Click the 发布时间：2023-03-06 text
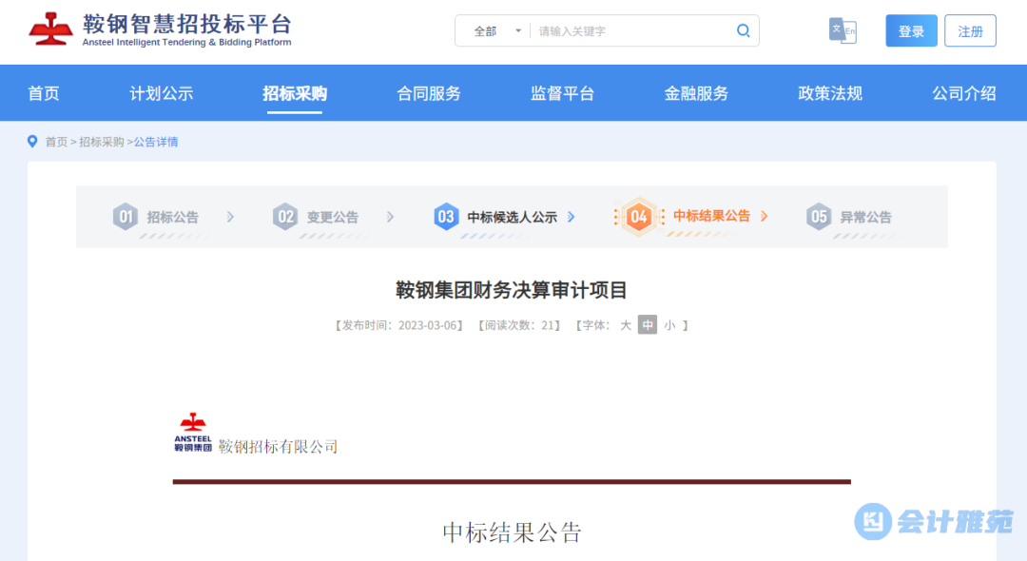This screenshot has height=561, width=1027. coord(399,325)
